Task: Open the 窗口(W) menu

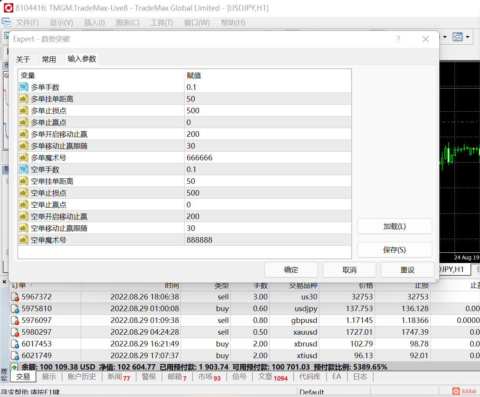Action: click(197, 23)
